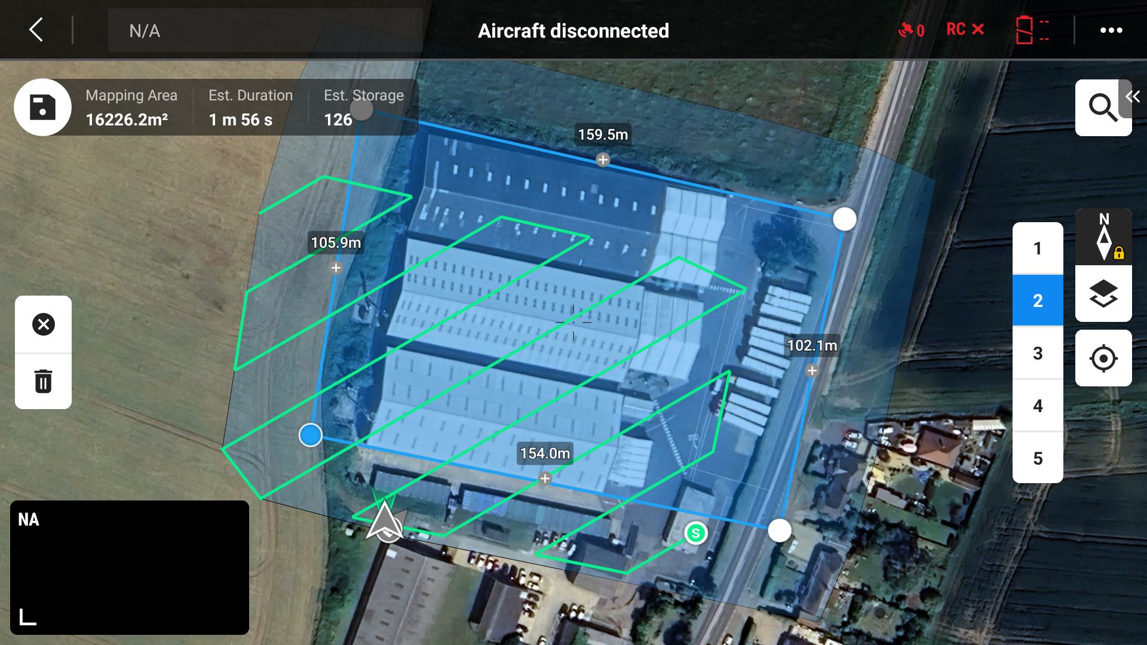Open the map search magnifier

coord(1102,108)
